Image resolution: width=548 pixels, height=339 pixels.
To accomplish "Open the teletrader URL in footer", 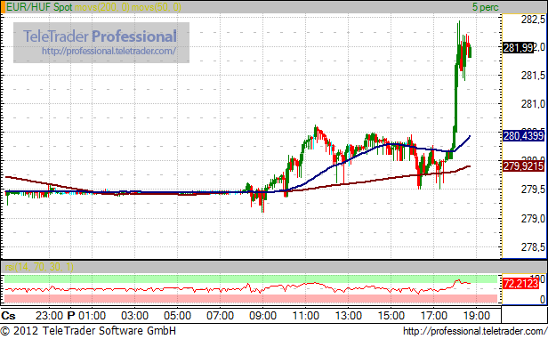I will (475, 331).
